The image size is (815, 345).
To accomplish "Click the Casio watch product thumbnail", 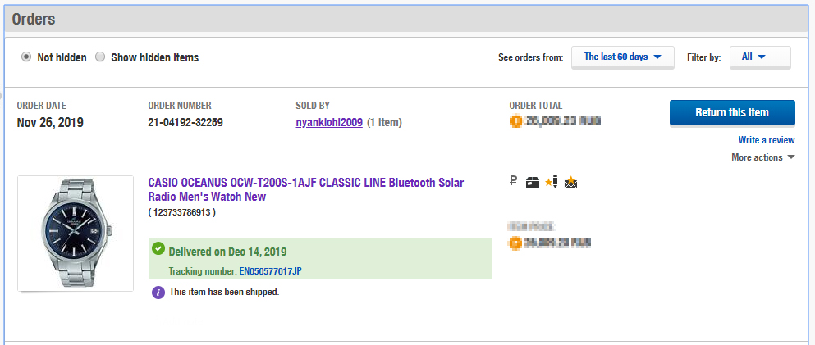I will point(76,234).
